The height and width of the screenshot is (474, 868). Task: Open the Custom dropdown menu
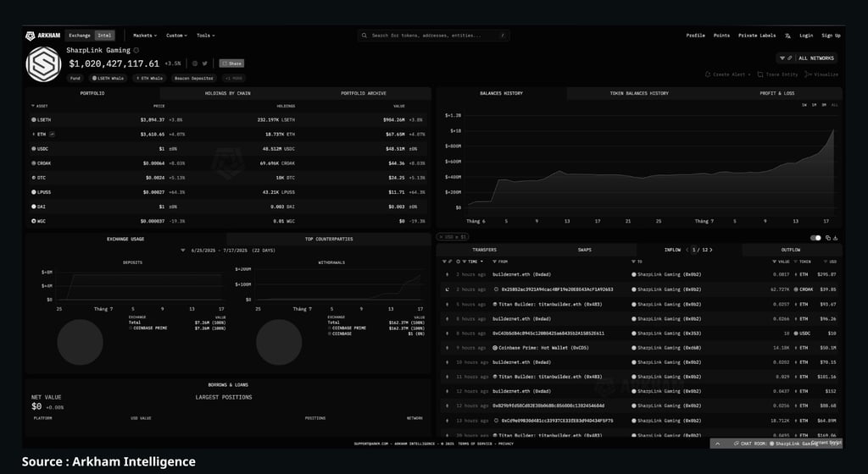tap(176, 36)
